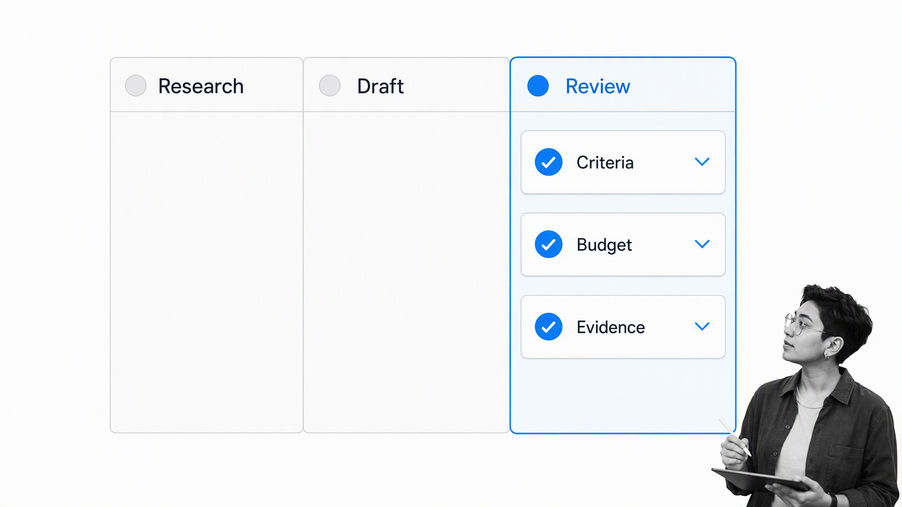The width and height of the screenshot is (902, 507).
Task: Expand the Criteria card chevron
Action: (702, 162)
